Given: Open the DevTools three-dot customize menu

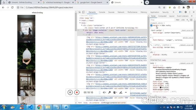Looking at the screenshot, I should [x=190, y=12].
